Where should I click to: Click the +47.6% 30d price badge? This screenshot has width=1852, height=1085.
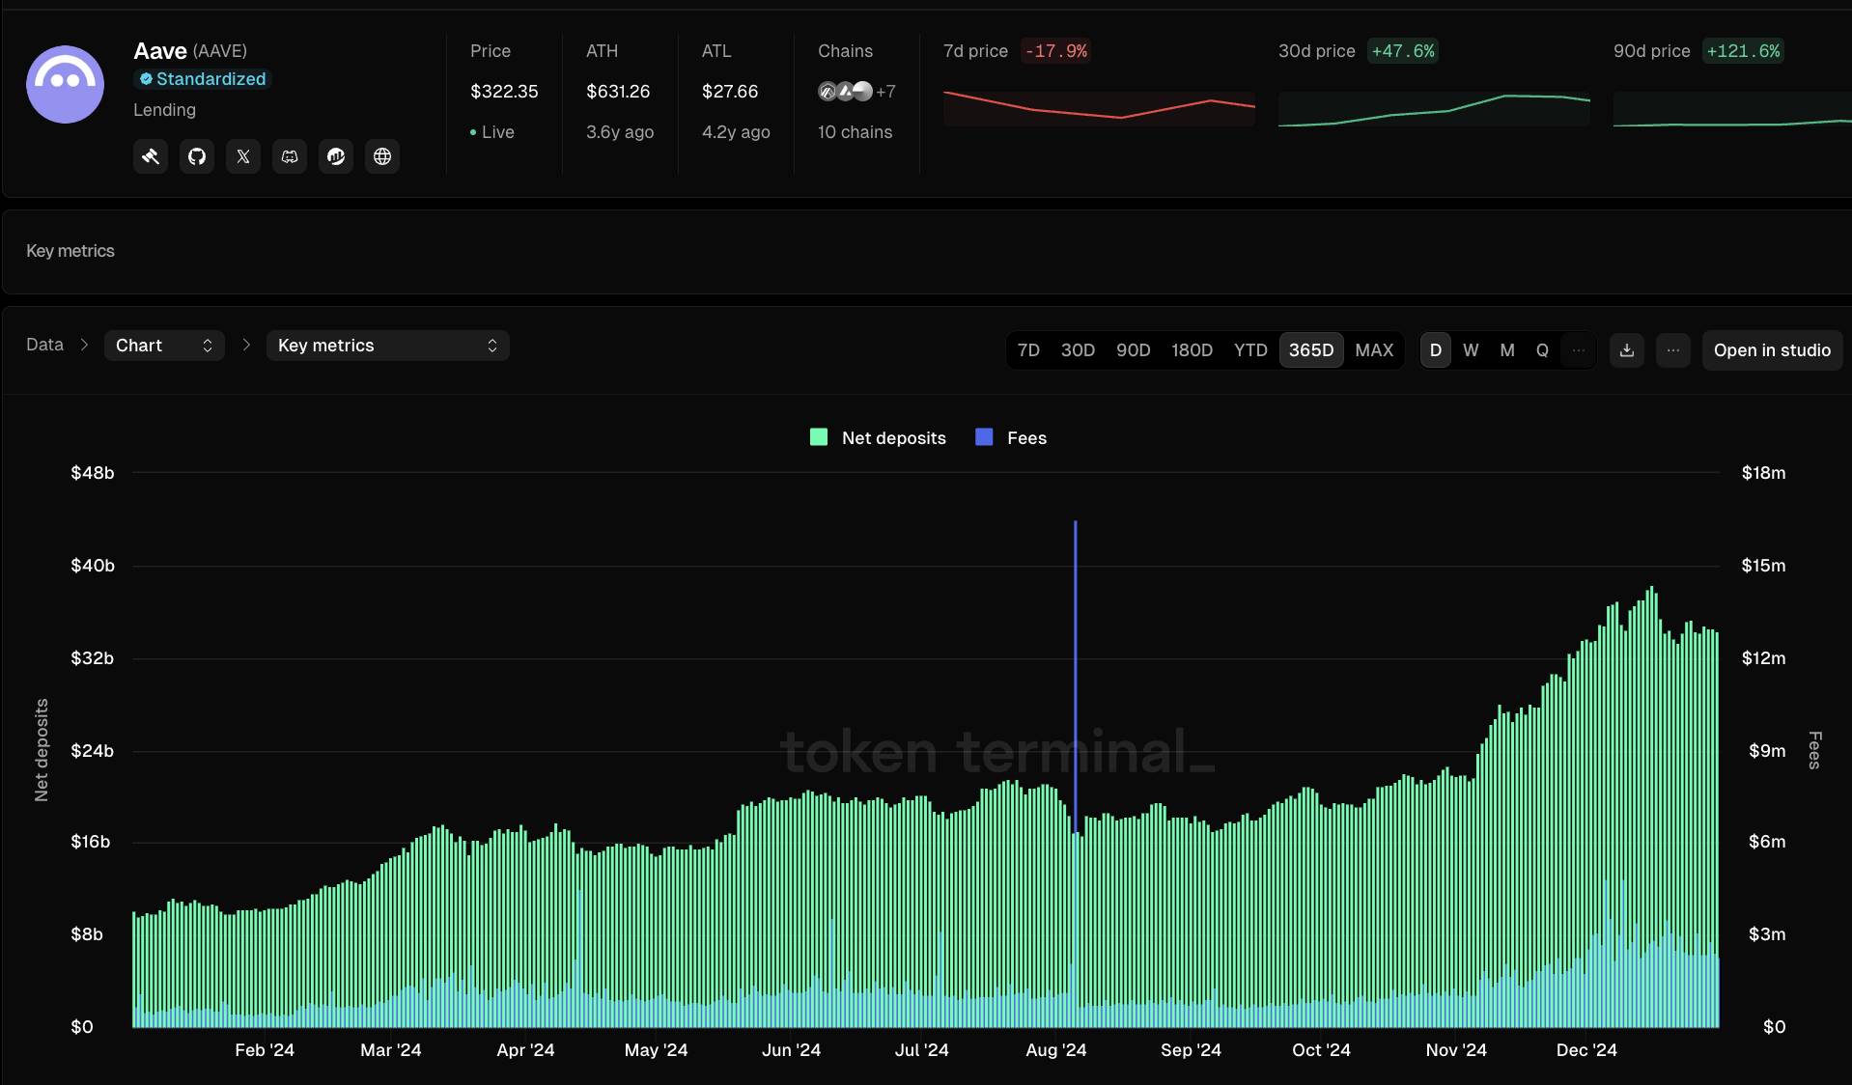point(1403,51)
